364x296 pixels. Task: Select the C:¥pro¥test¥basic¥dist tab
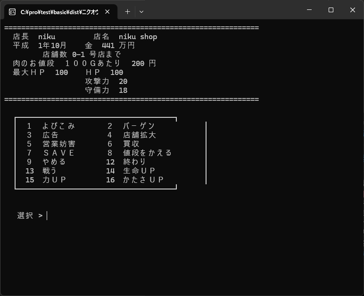61,12
